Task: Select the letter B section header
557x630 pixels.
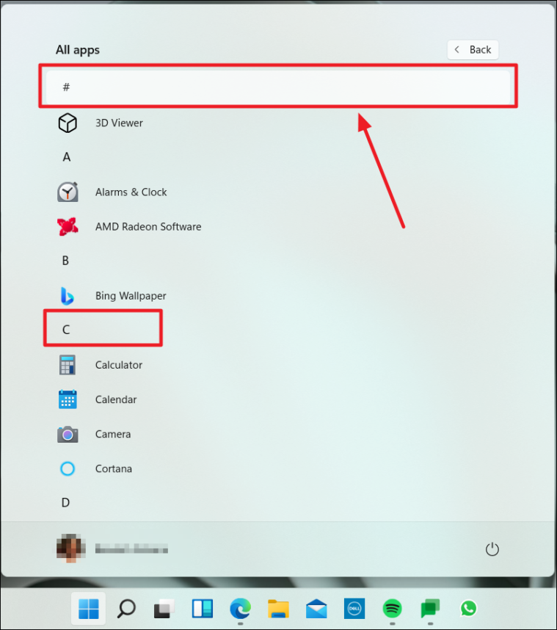Action: pos(65,261)
